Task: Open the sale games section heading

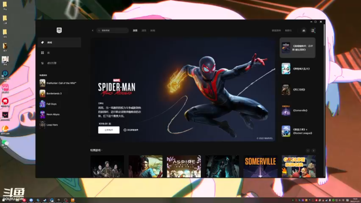Action: coord(96,150)
